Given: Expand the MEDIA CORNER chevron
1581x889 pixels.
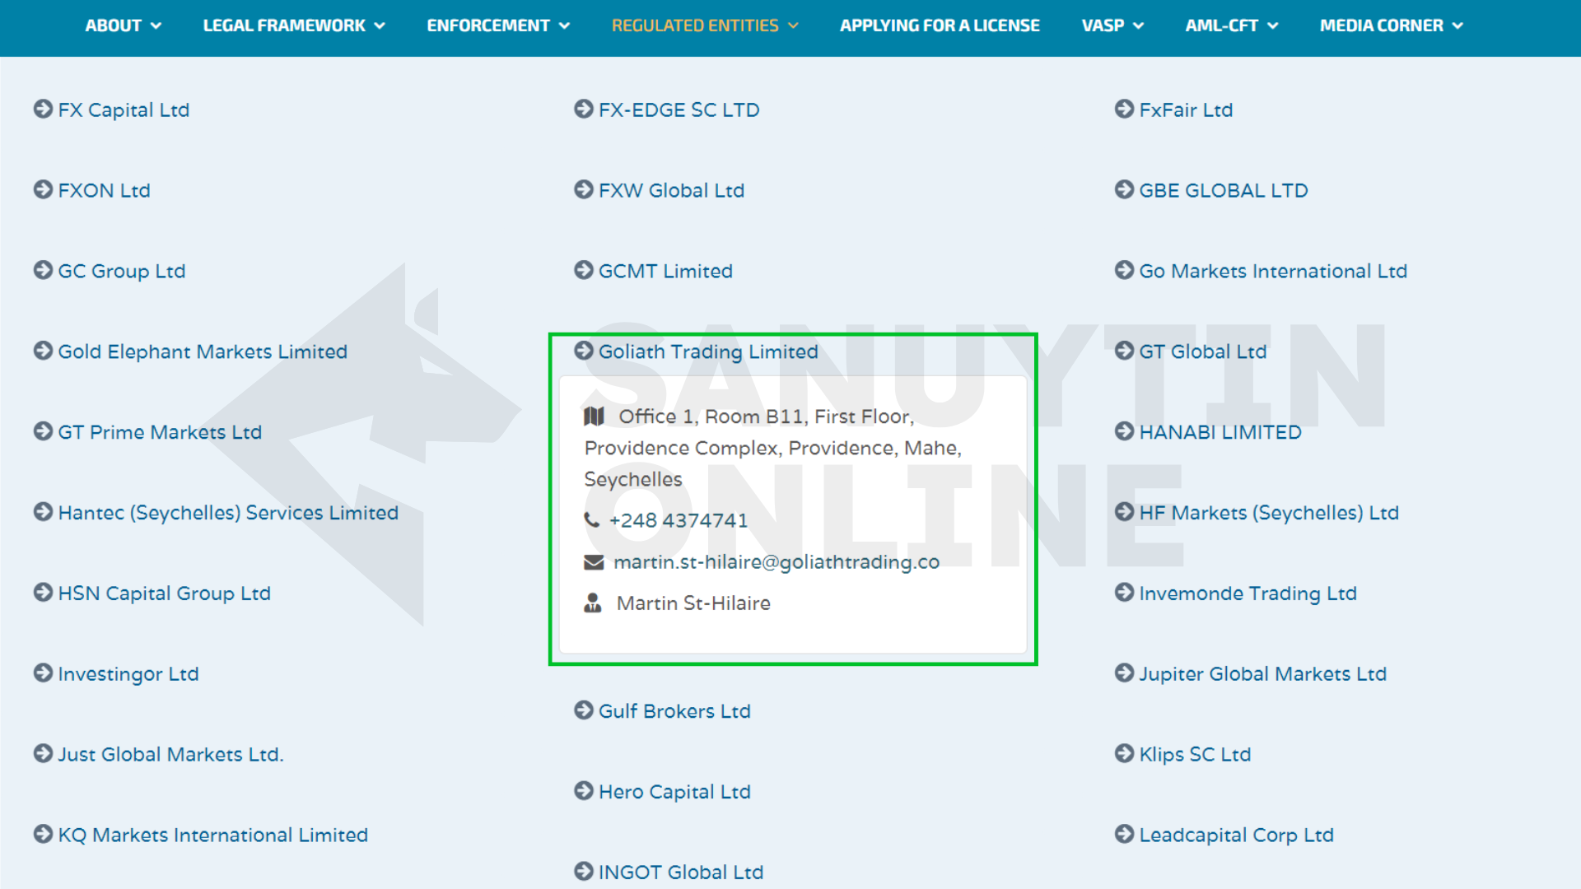Looking at the screenshot, I should tap(1458, 26).
